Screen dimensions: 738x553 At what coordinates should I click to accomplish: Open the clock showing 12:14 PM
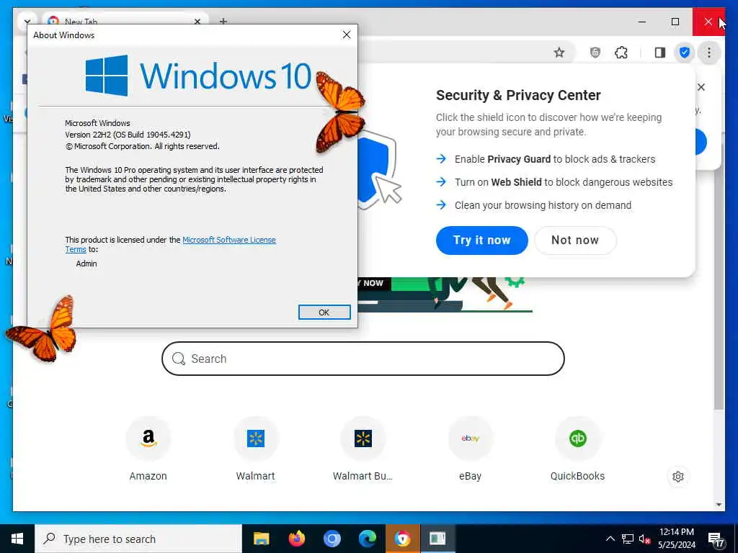(676, 539)
